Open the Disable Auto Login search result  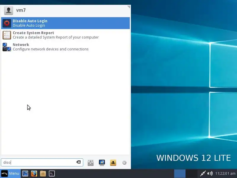[x=65, y=23]
